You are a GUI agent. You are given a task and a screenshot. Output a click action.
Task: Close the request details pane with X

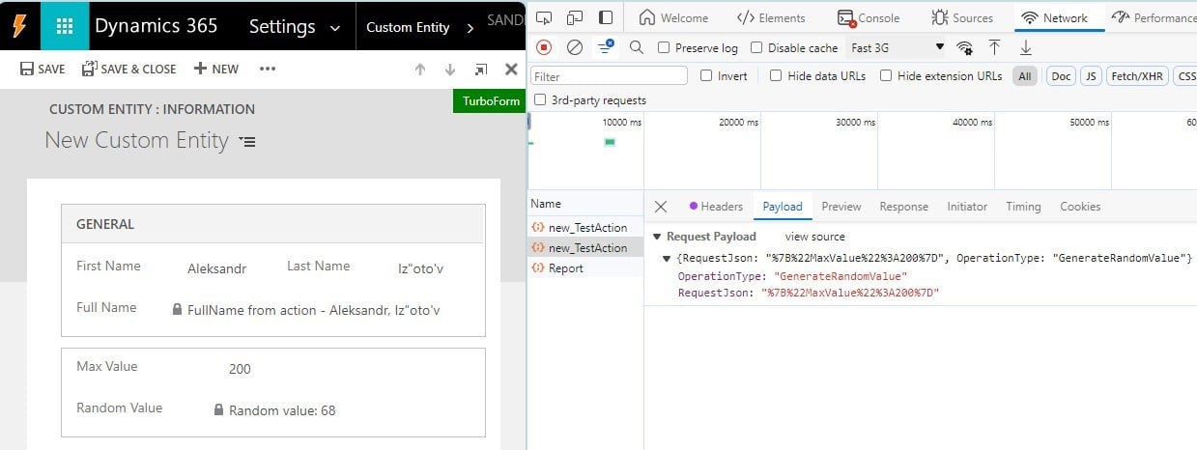661,206
